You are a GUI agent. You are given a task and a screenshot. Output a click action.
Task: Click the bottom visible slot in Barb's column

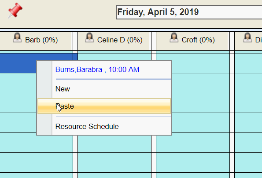(x=36, y=175)
